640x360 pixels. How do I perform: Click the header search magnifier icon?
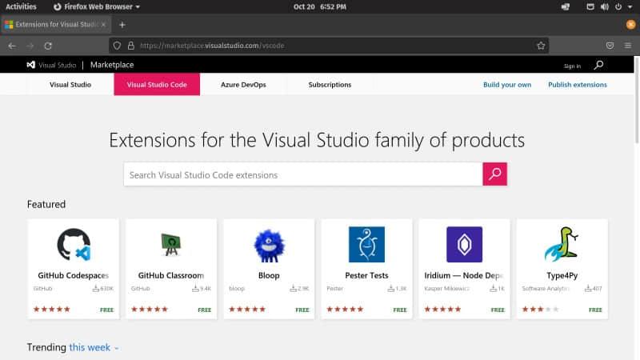[598, 65]
